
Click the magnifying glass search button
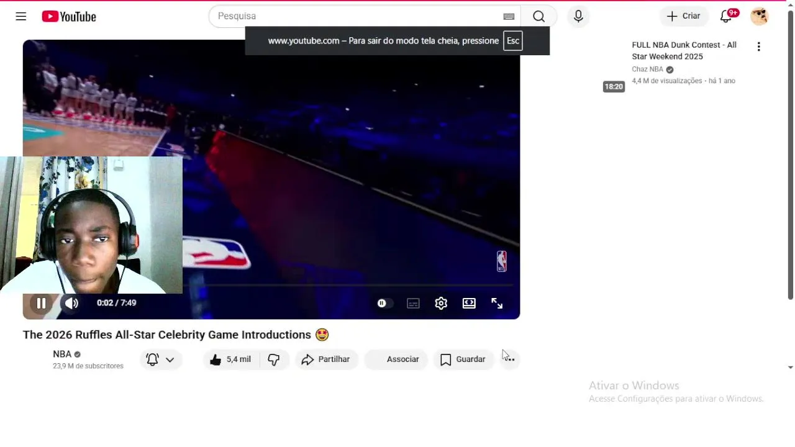[539, 16]
